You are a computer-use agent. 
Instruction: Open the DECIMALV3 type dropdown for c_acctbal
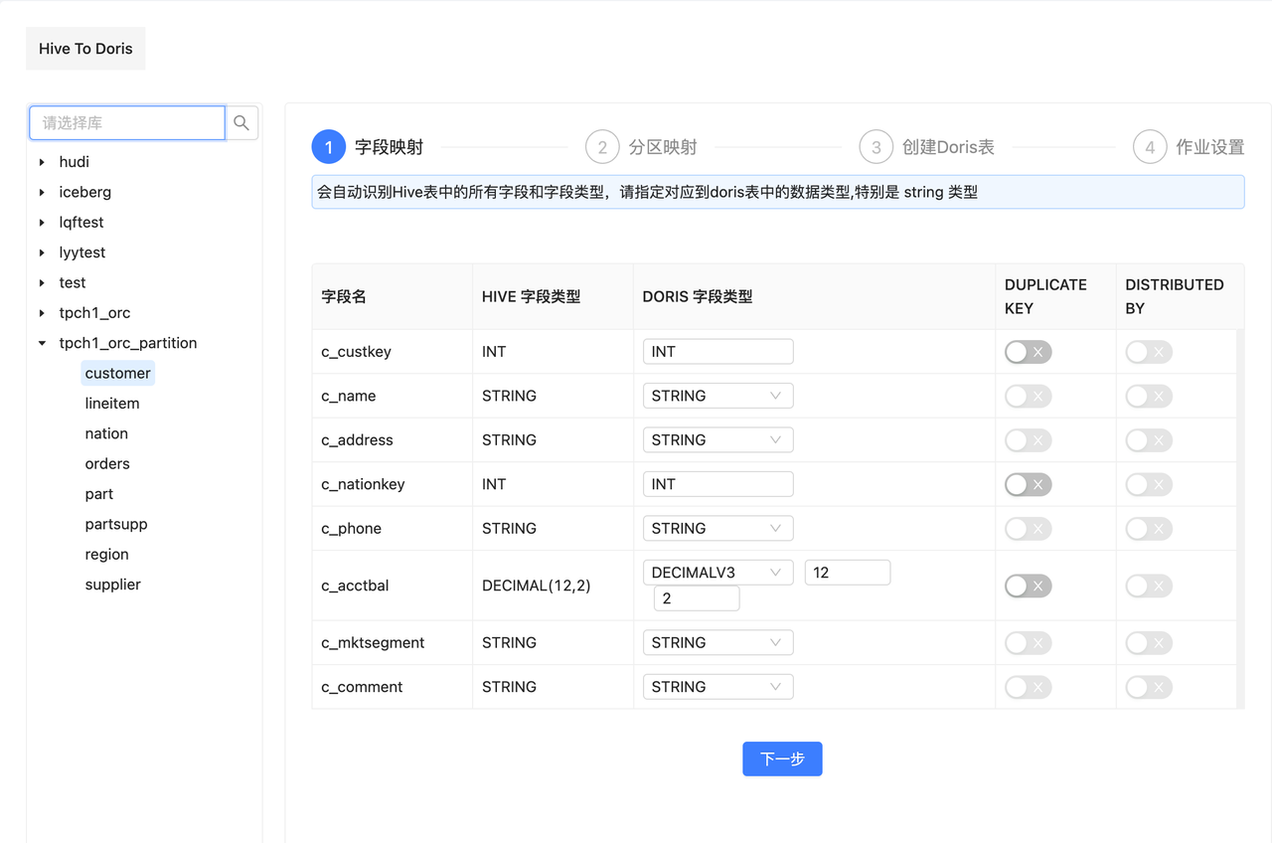point(717,572)
